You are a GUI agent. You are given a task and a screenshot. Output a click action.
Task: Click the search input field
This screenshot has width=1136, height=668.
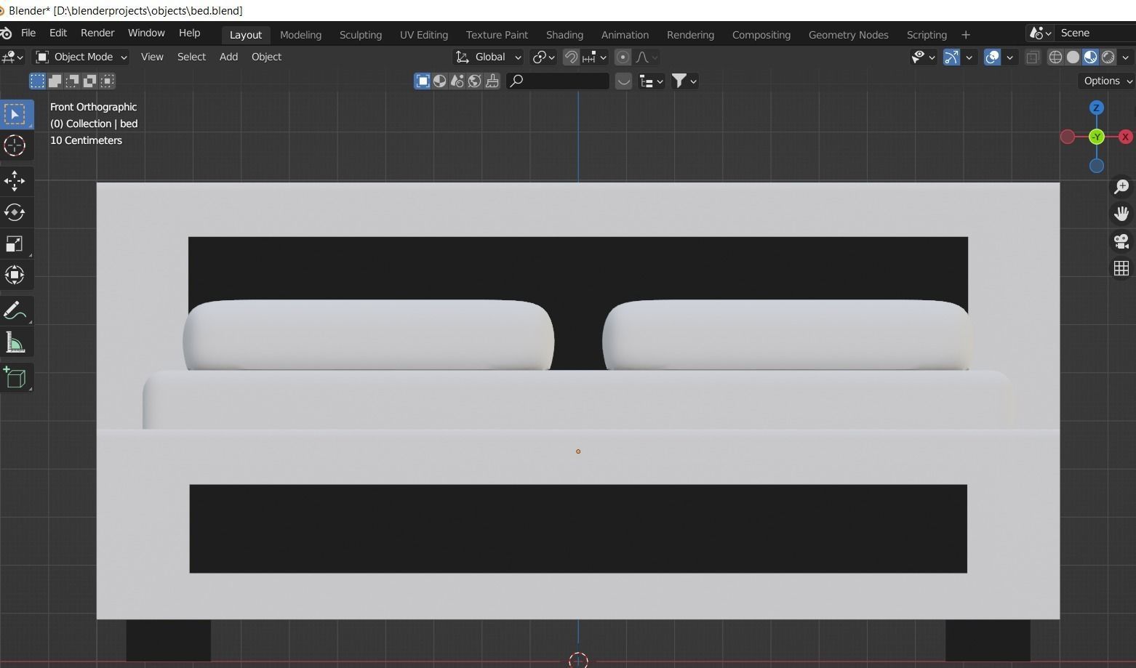558,81
